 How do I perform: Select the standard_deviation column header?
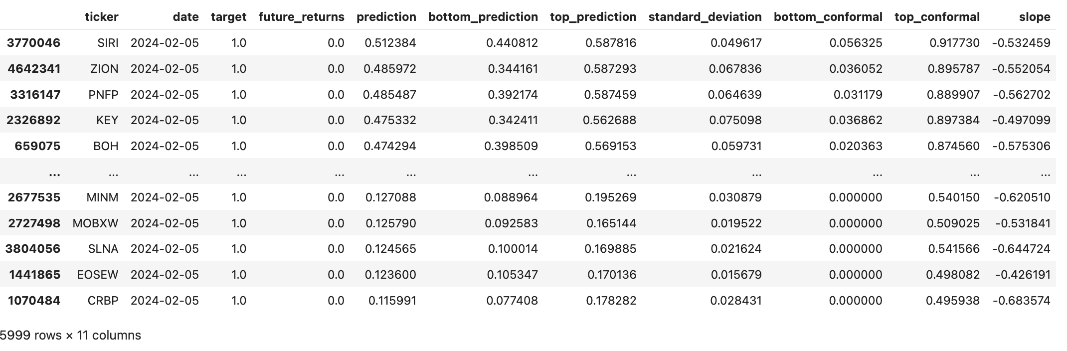point(705,17)
